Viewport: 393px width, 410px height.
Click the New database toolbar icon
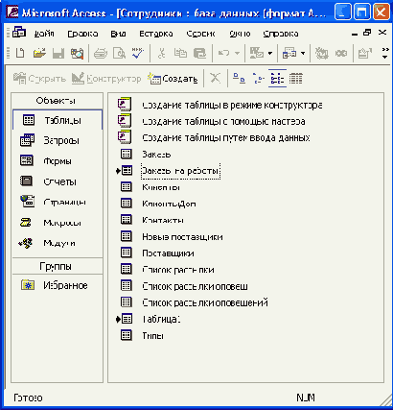tap(20, 53)
